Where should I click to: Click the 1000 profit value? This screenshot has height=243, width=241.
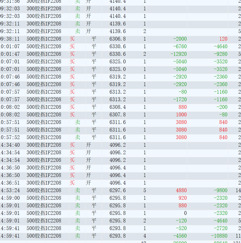[x=181, y=115]
